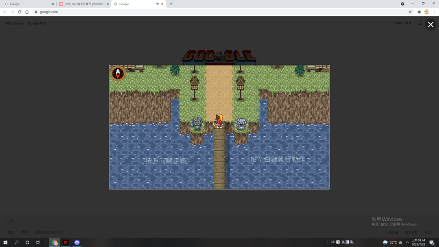Image resolution: width=439 pixels, height=247 pixels.
Task: Click the compass badge in the game
Action: tap(118, 74)
